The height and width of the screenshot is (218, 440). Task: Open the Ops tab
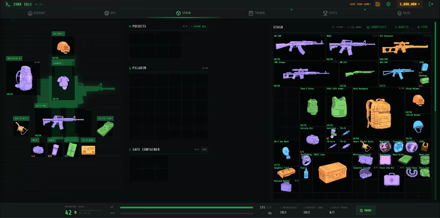110,13
